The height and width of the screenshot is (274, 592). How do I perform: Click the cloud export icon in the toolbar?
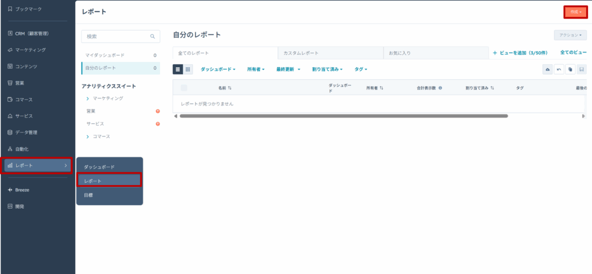click(547, 69)
